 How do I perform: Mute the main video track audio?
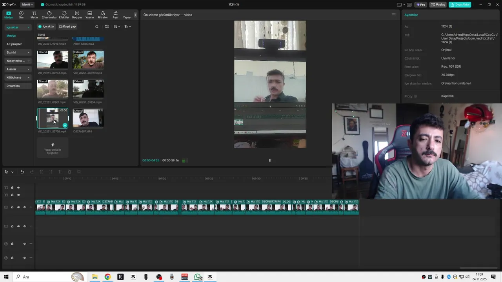(25, 207)
